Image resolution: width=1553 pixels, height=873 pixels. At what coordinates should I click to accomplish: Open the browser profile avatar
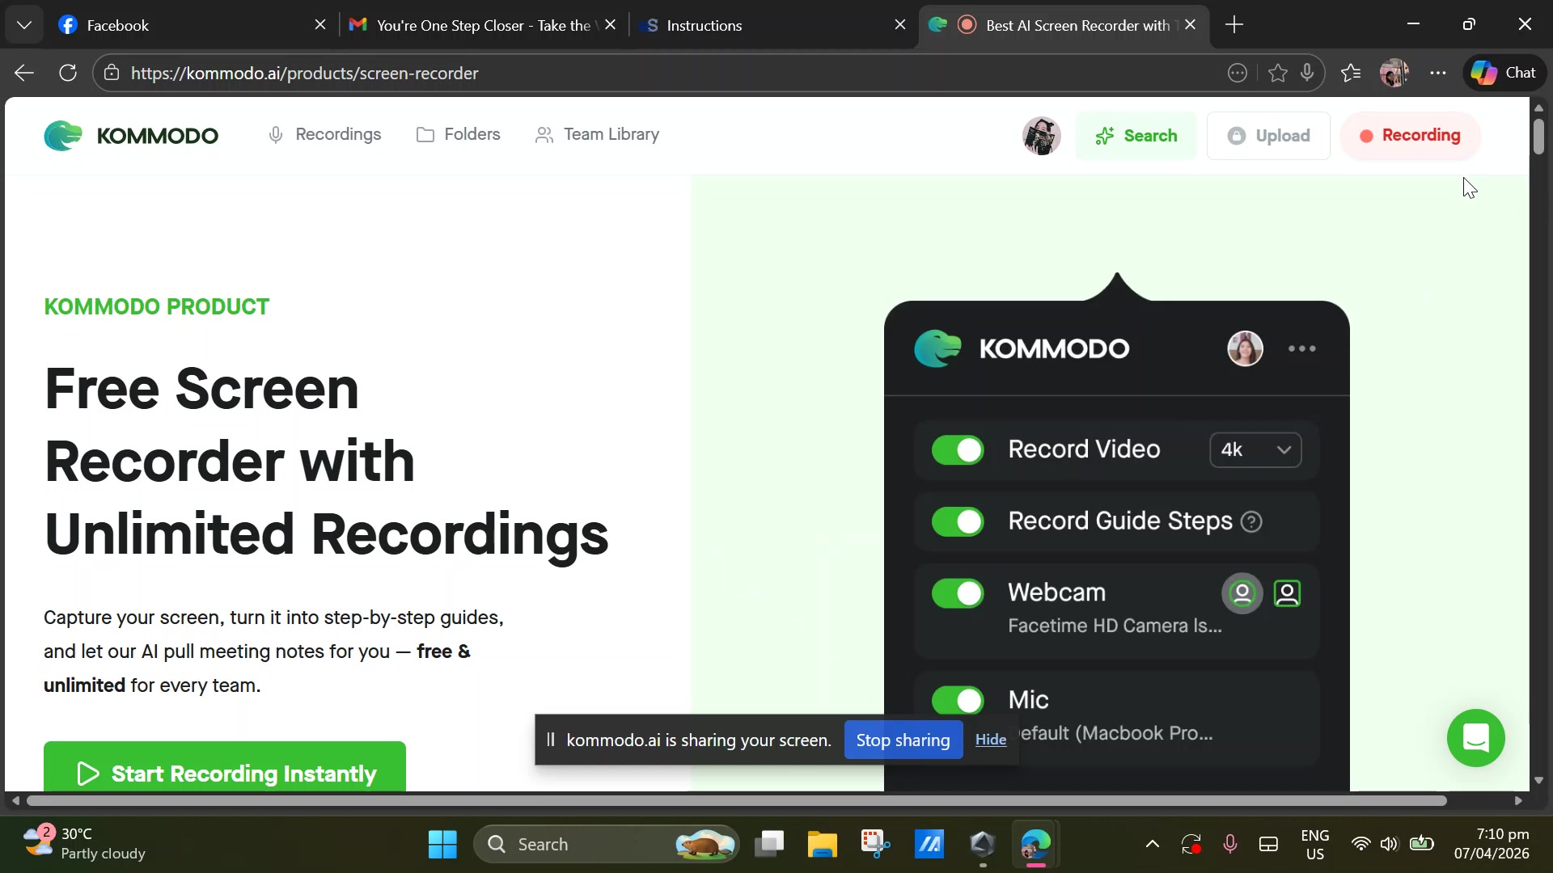pyautogui.click(x=1394, y=73)
